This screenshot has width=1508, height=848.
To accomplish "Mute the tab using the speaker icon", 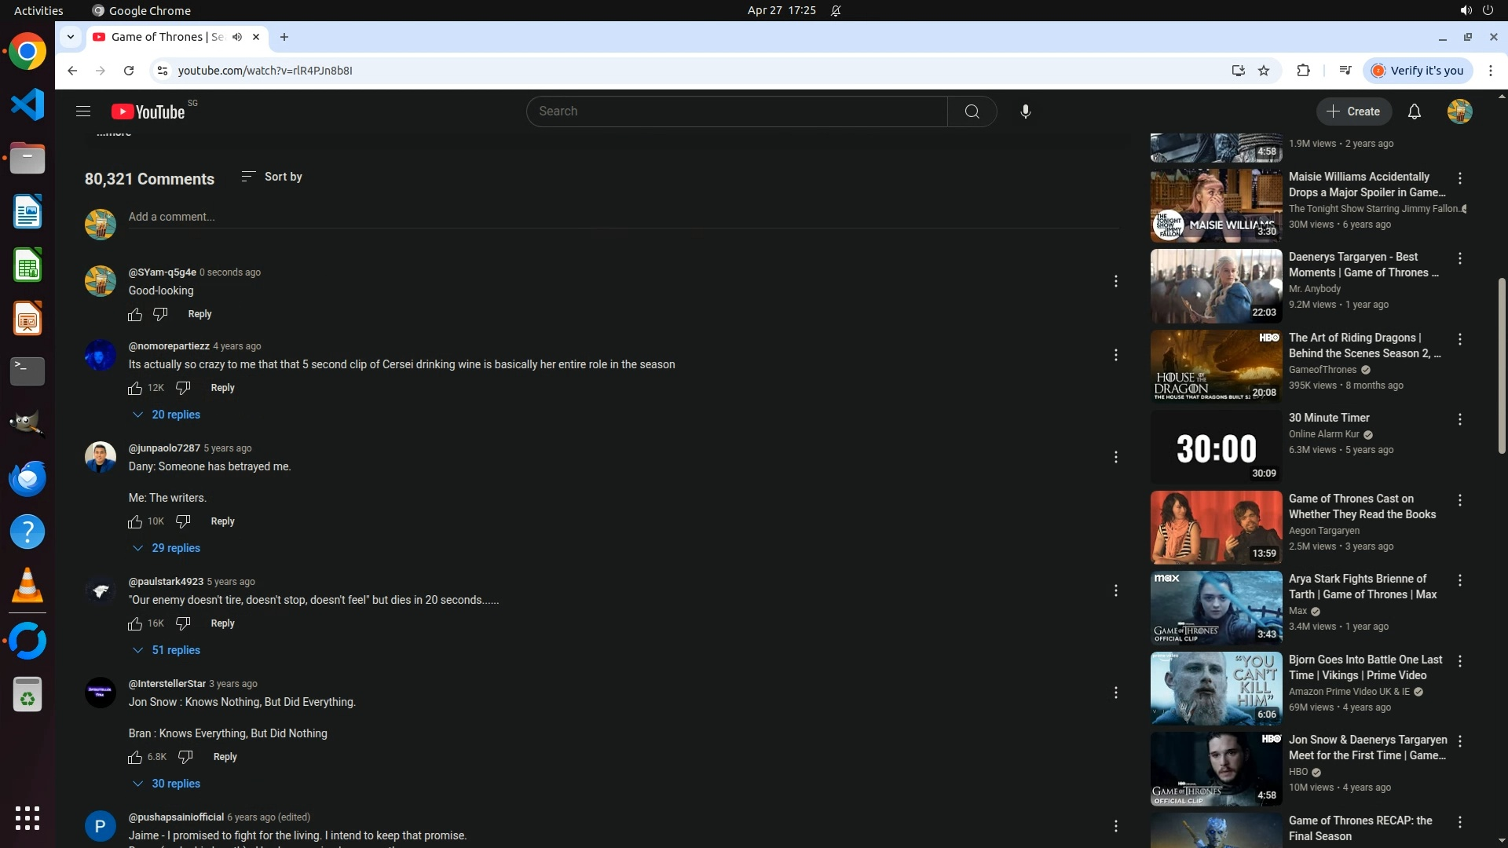I will click(x=236, y=37).
